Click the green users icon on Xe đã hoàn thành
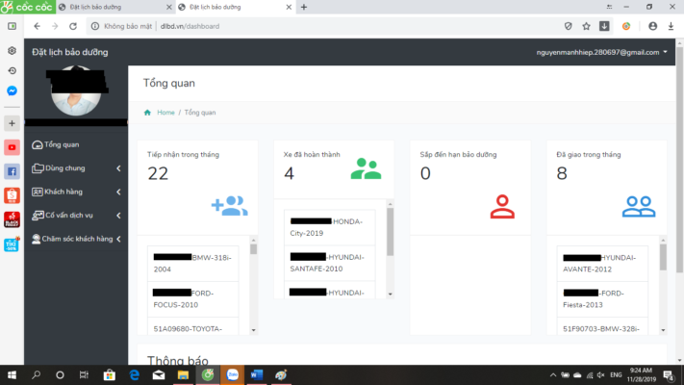 366,169
